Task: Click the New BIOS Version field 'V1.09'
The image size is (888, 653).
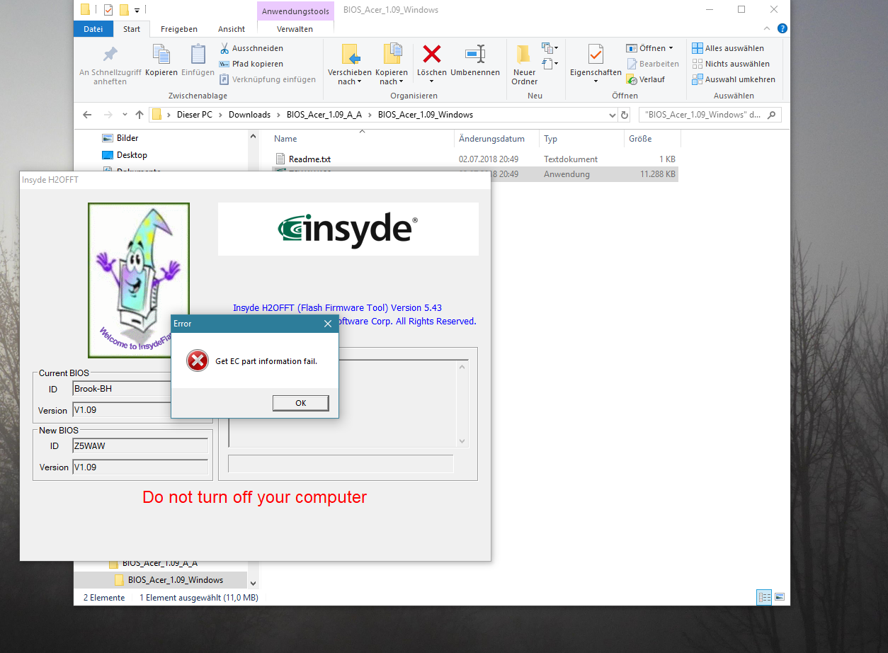Action: pos(140,467)
